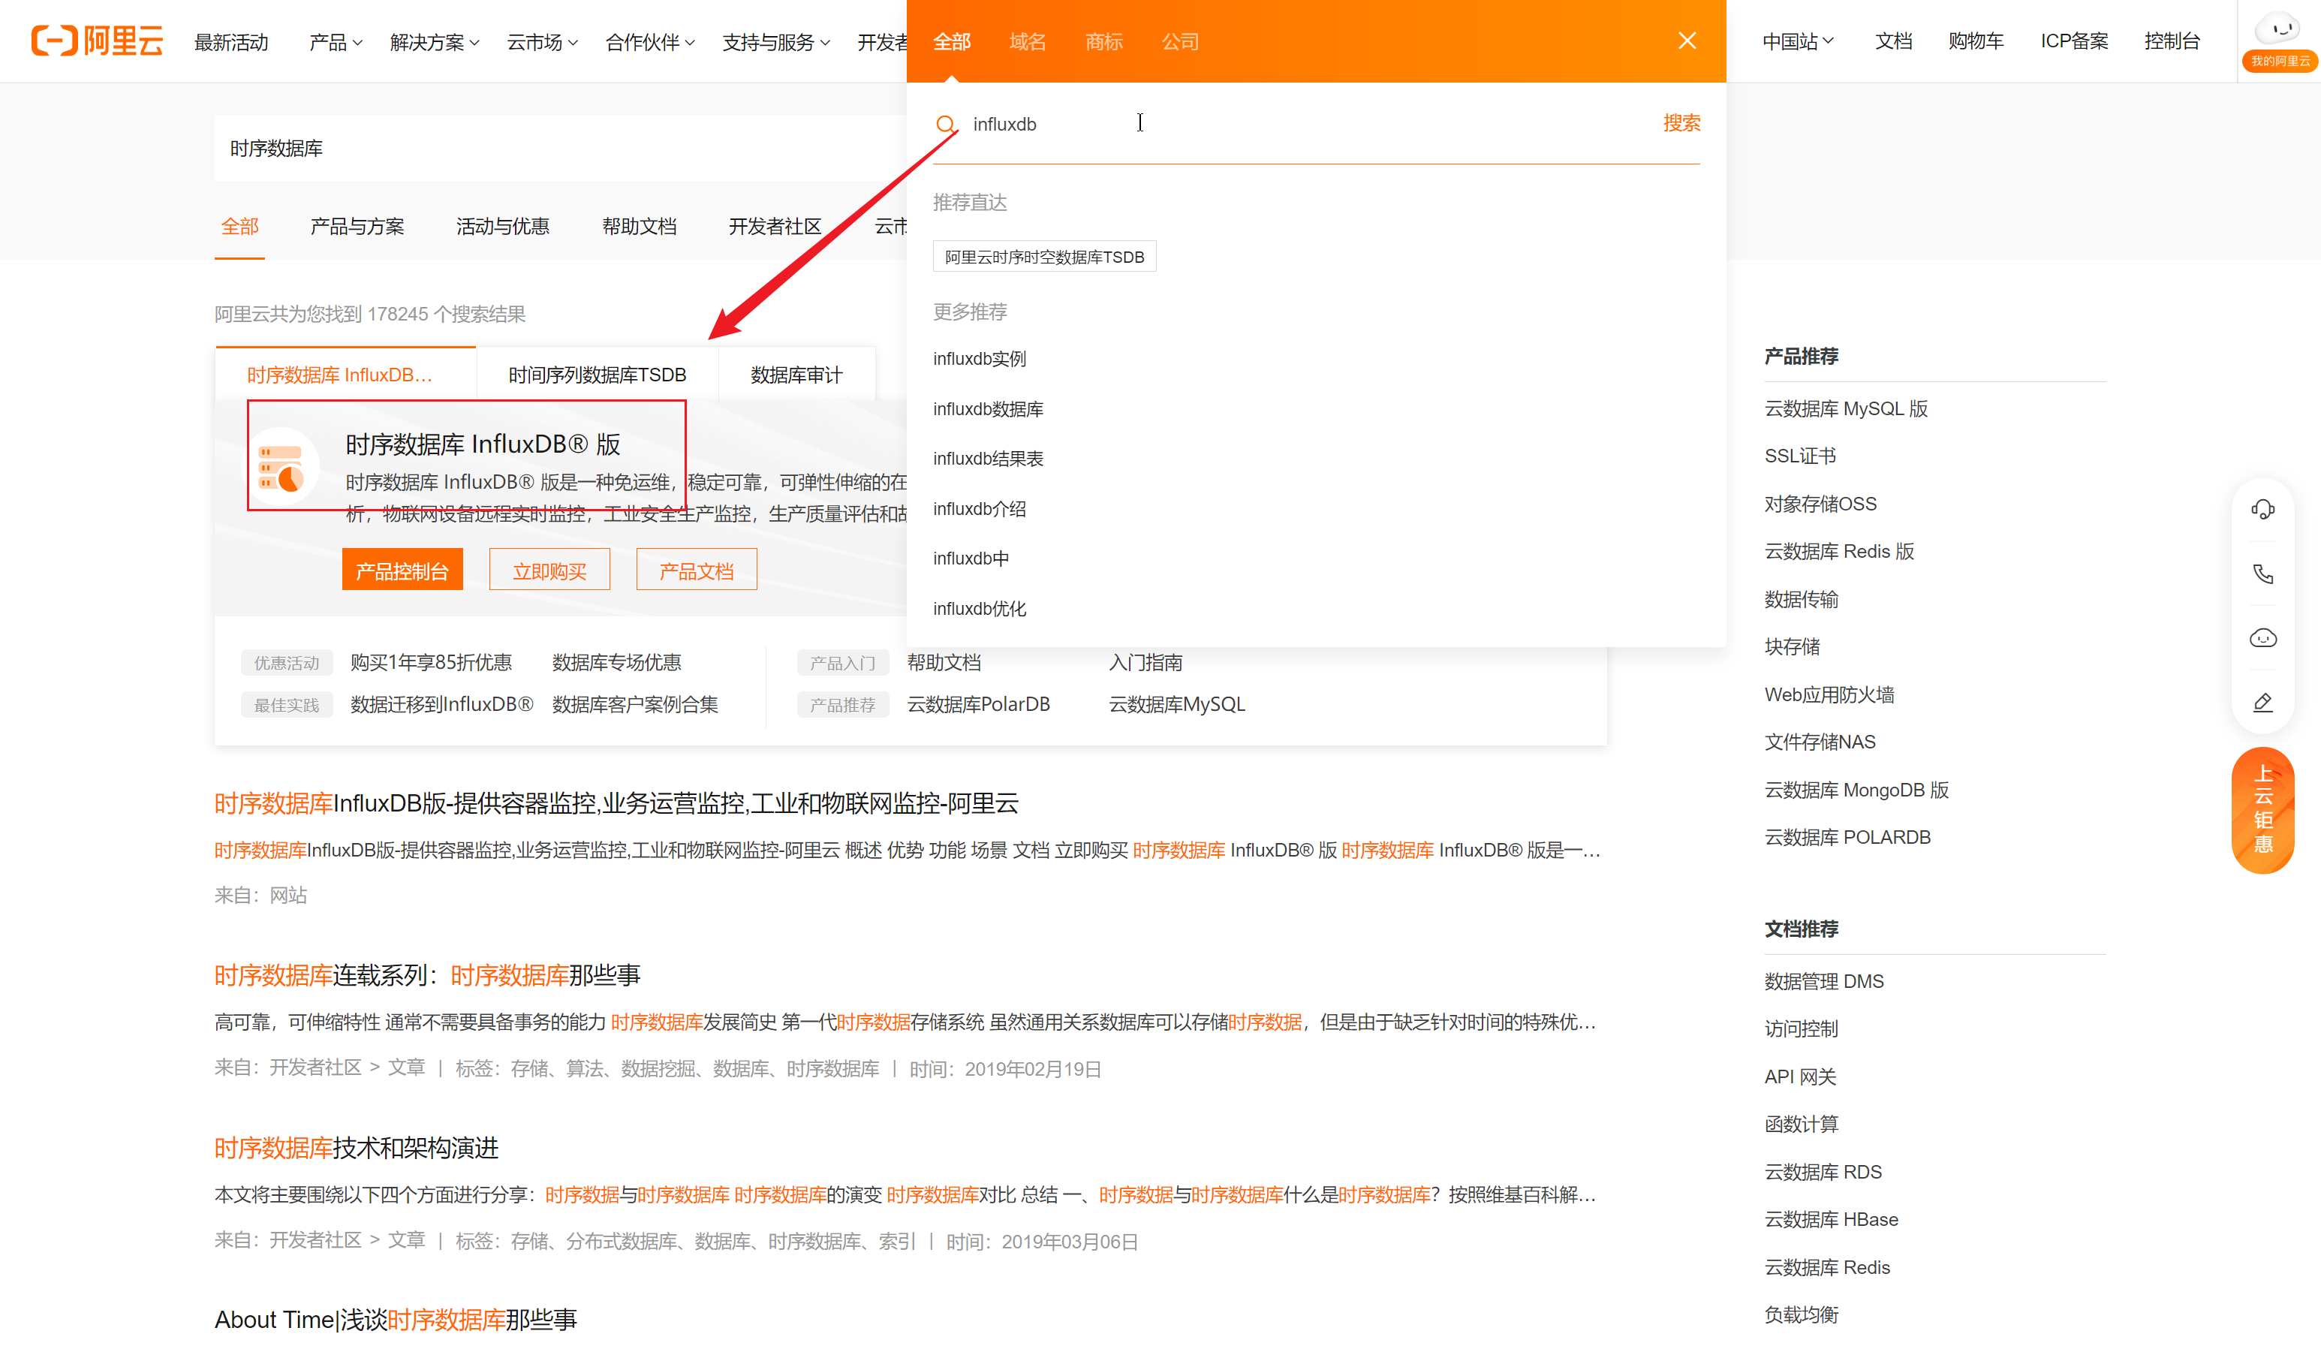Switch to the 商标 search tab
This screenshot has width=2321, height=1352.
tap(1103, 41)
